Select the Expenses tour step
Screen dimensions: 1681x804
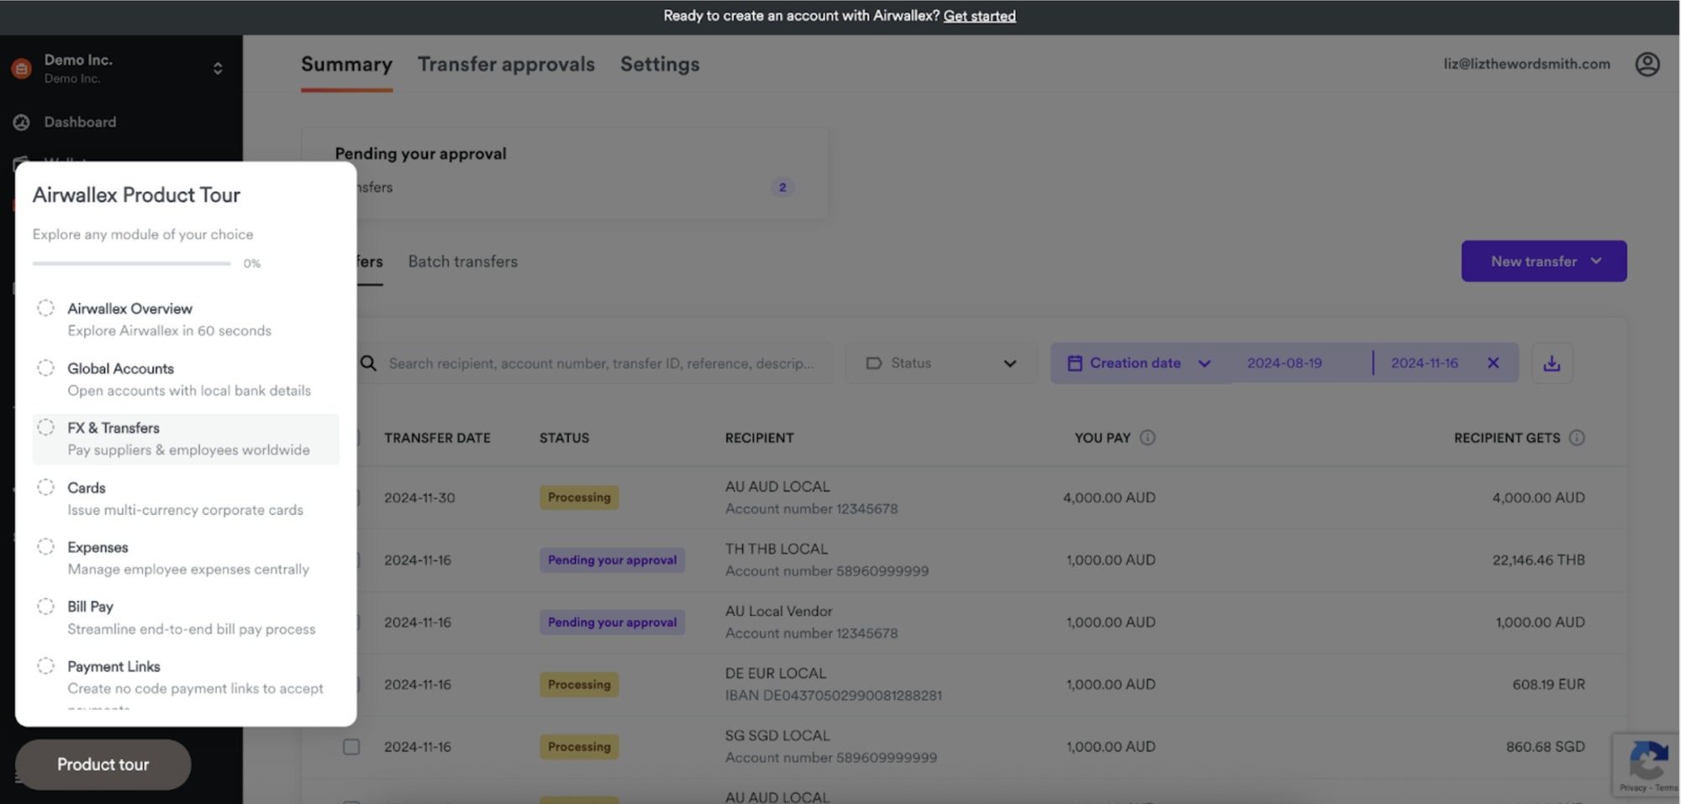186,558
